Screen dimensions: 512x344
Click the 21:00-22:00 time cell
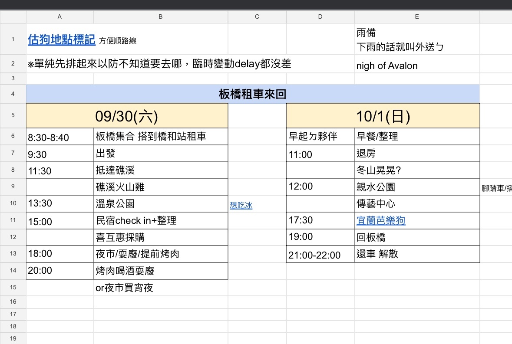pyautogui.click(x=320, y=255)
